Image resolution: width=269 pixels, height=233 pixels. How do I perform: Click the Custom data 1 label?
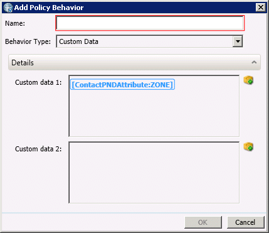click(38, 82)
